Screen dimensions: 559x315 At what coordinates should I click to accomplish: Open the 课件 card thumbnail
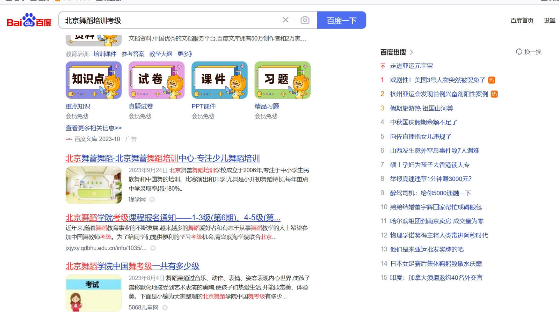click(219, 80)
